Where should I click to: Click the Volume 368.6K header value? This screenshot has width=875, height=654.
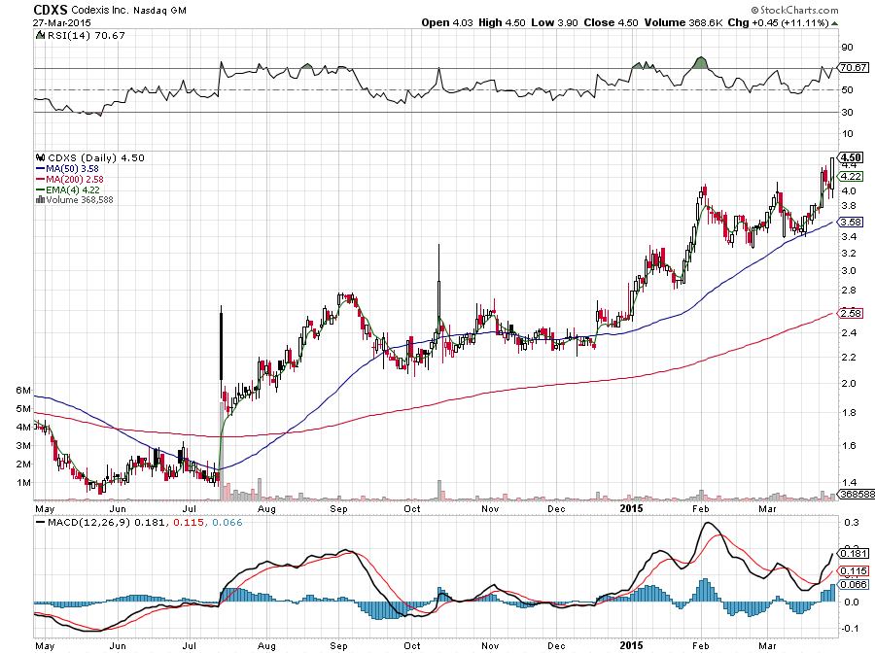[683, 23]
